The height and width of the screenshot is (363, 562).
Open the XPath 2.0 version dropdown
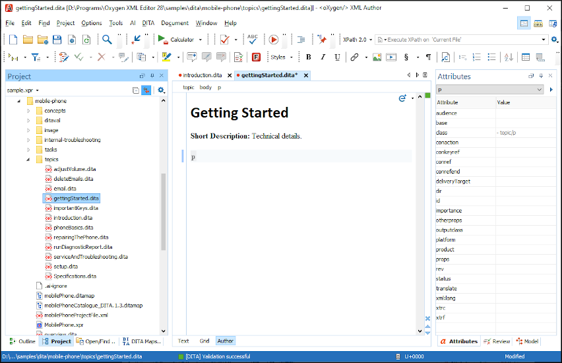tap(358, 40)
